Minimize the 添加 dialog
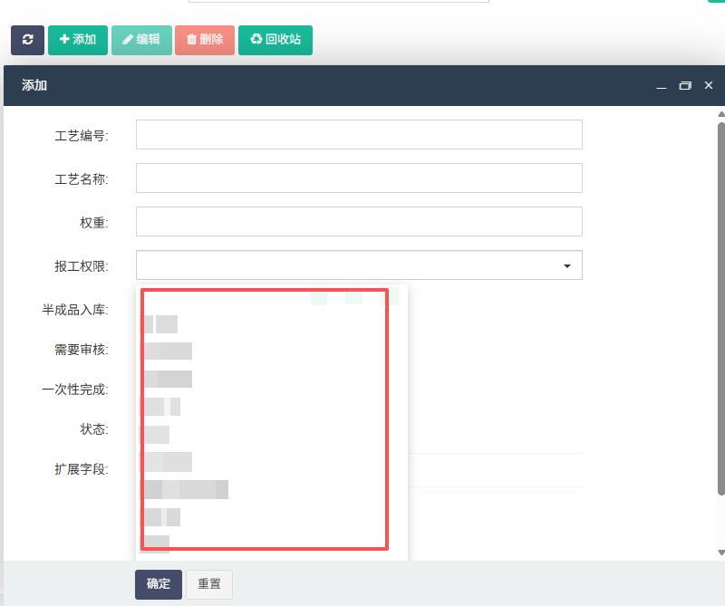Viewport: 725px width, 606px height. [662, 86]
